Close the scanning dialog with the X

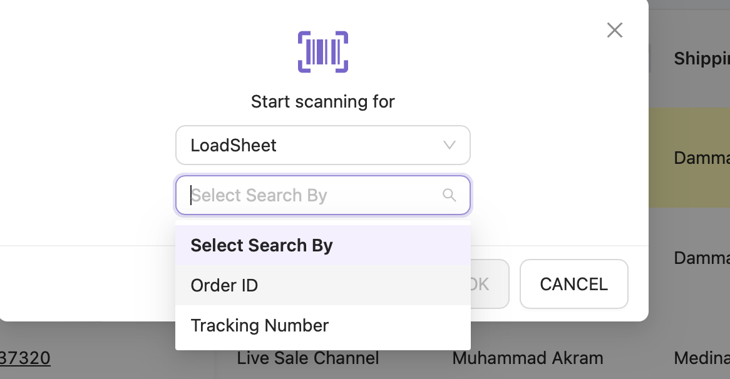[x=615, y=30]
